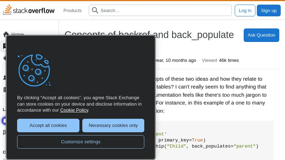Click the Ask Question button
The height and width of the screenshot is (160, 285).
point(261,35)
